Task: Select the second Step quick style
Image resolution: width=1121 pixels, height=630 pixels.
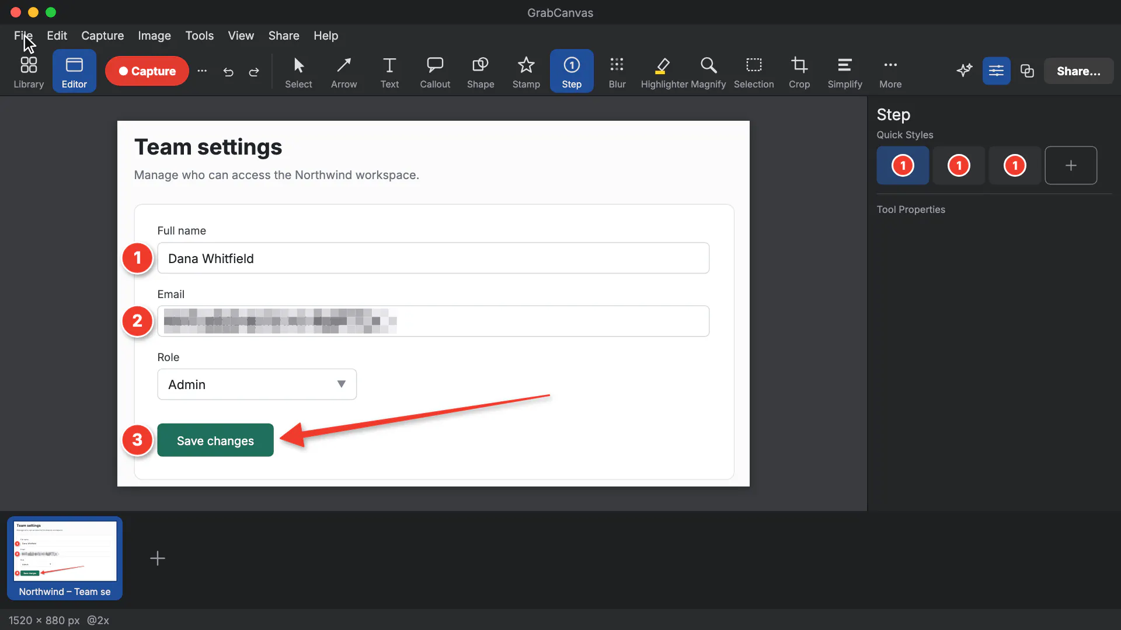Action: [x=959, y=166]
